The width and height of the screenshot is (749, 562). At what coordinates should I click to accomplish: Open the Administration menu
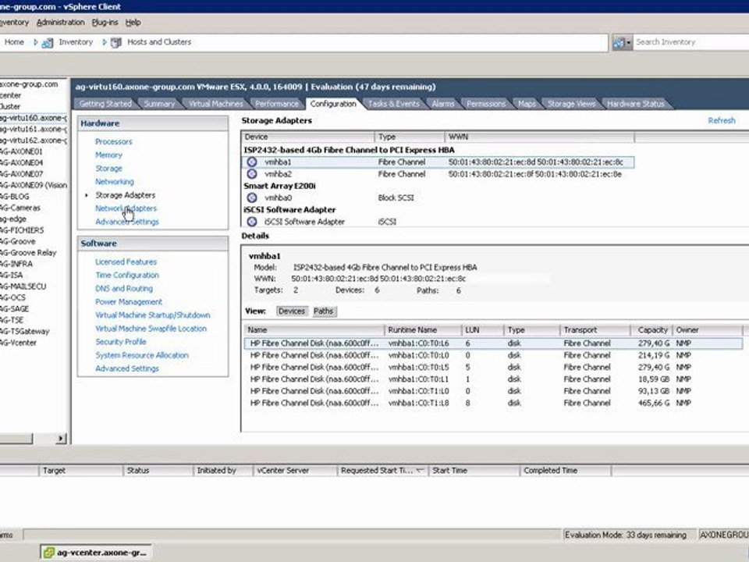60,23
